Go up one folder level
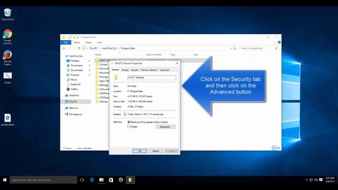The height and width of the screenshot is (190, 338). (x=79, y=48)
